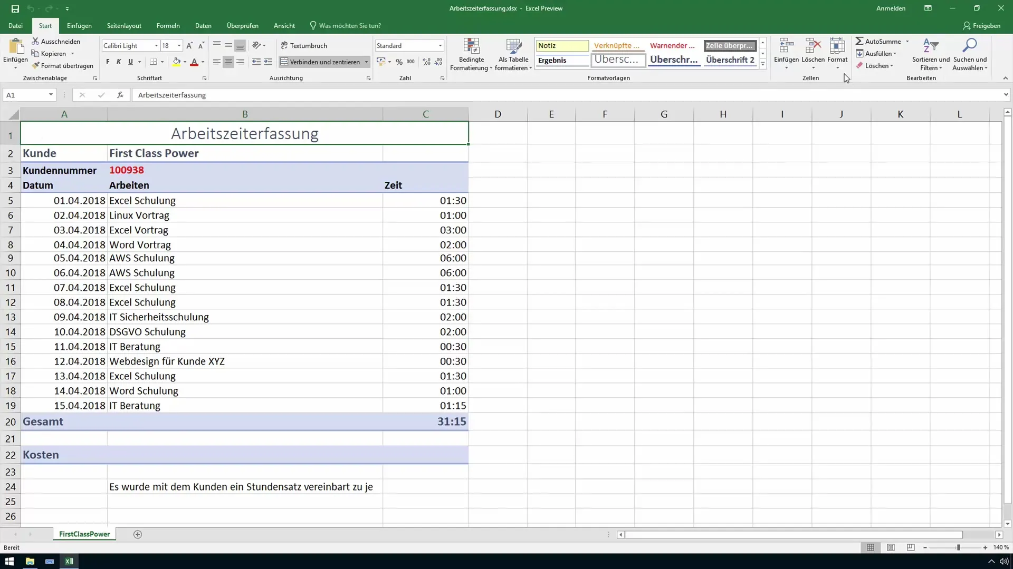Image resolution: width=1013 pixels, height=569 pixels.
Task: Click the zoom slider handle
Action: pyautogui.click(x=958, y=548)
